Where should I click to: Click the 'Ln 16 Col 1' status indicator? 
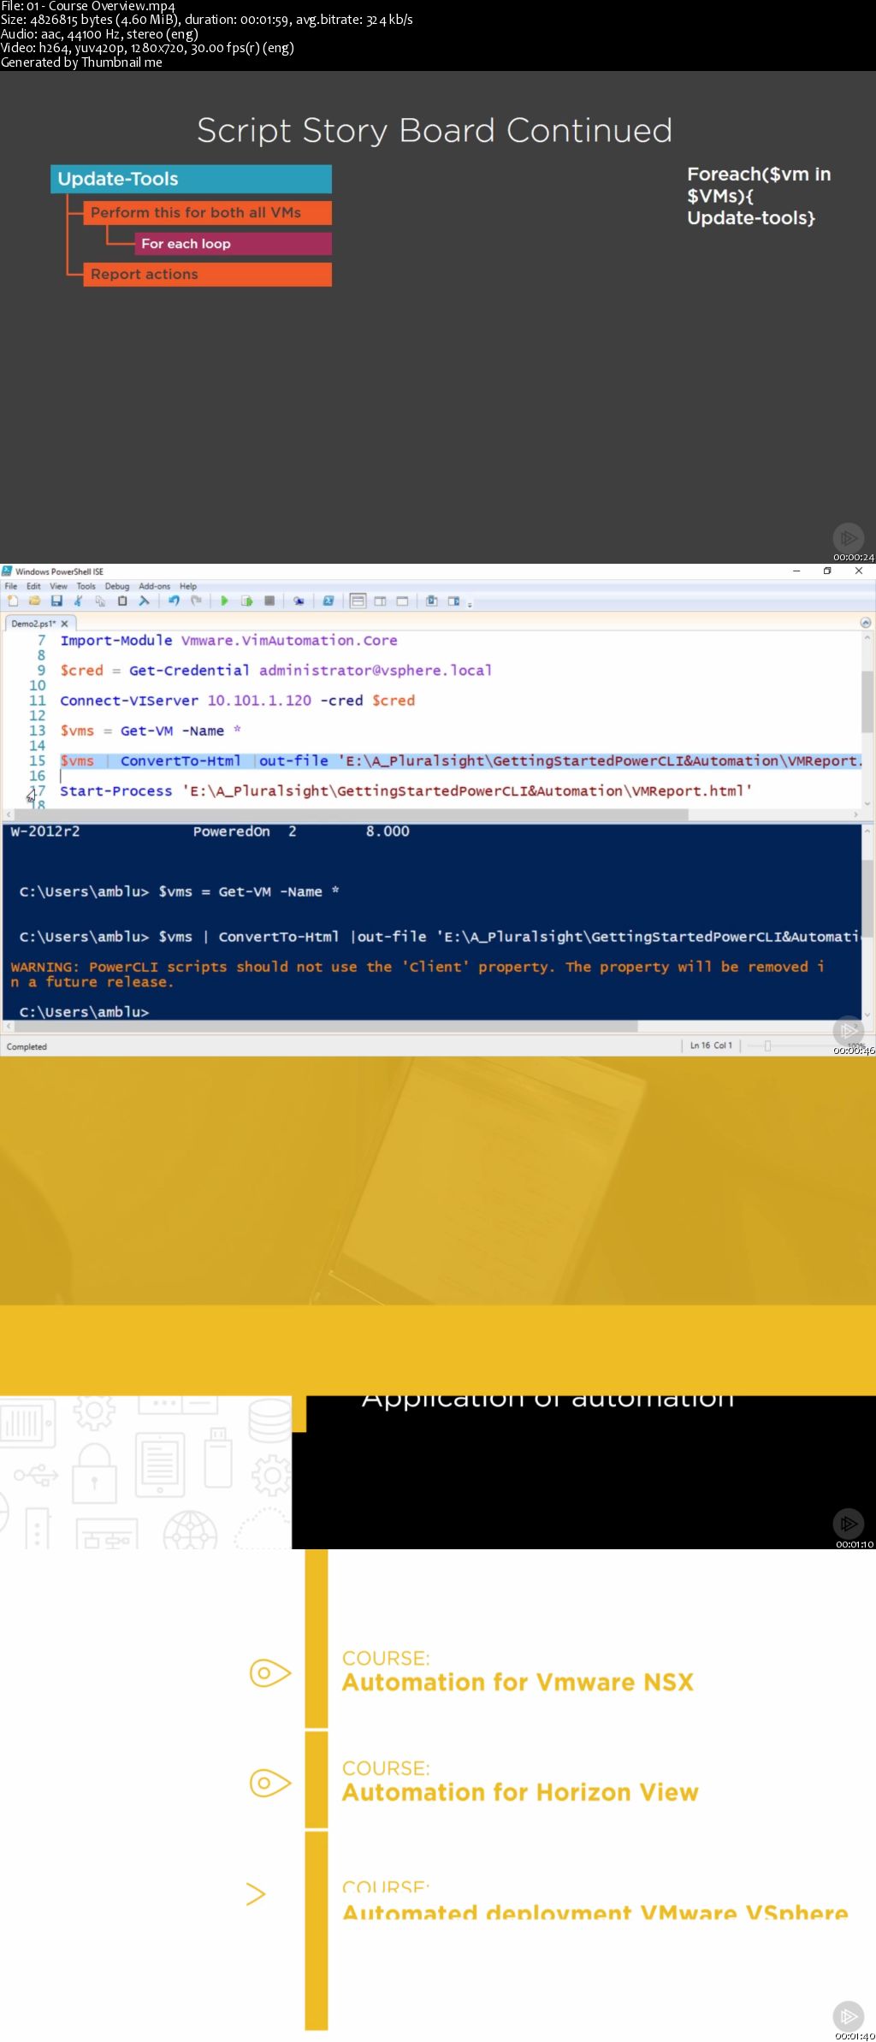pos(711,1045)
